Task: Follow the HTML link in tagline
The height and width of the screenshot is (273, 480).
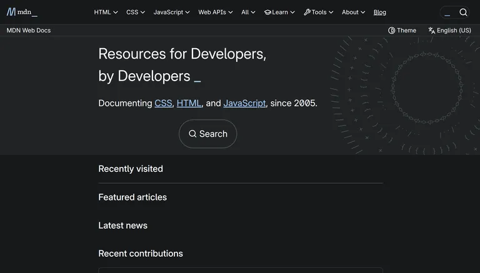Action: click(x=189, y=103)
